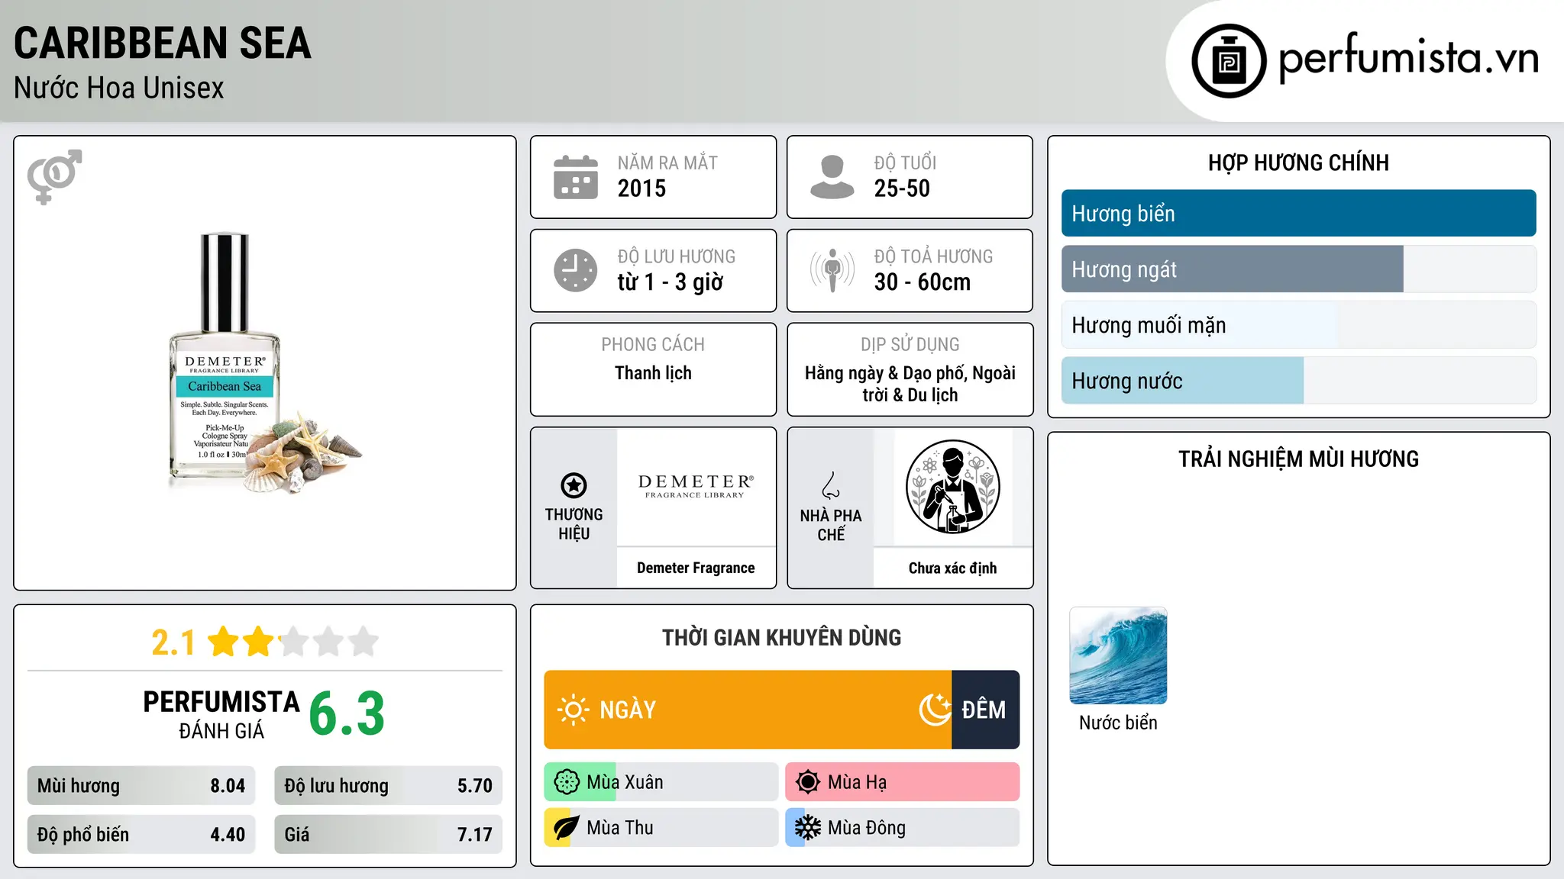Click the flower icon for Mùa Xuân

click(567, 782)
